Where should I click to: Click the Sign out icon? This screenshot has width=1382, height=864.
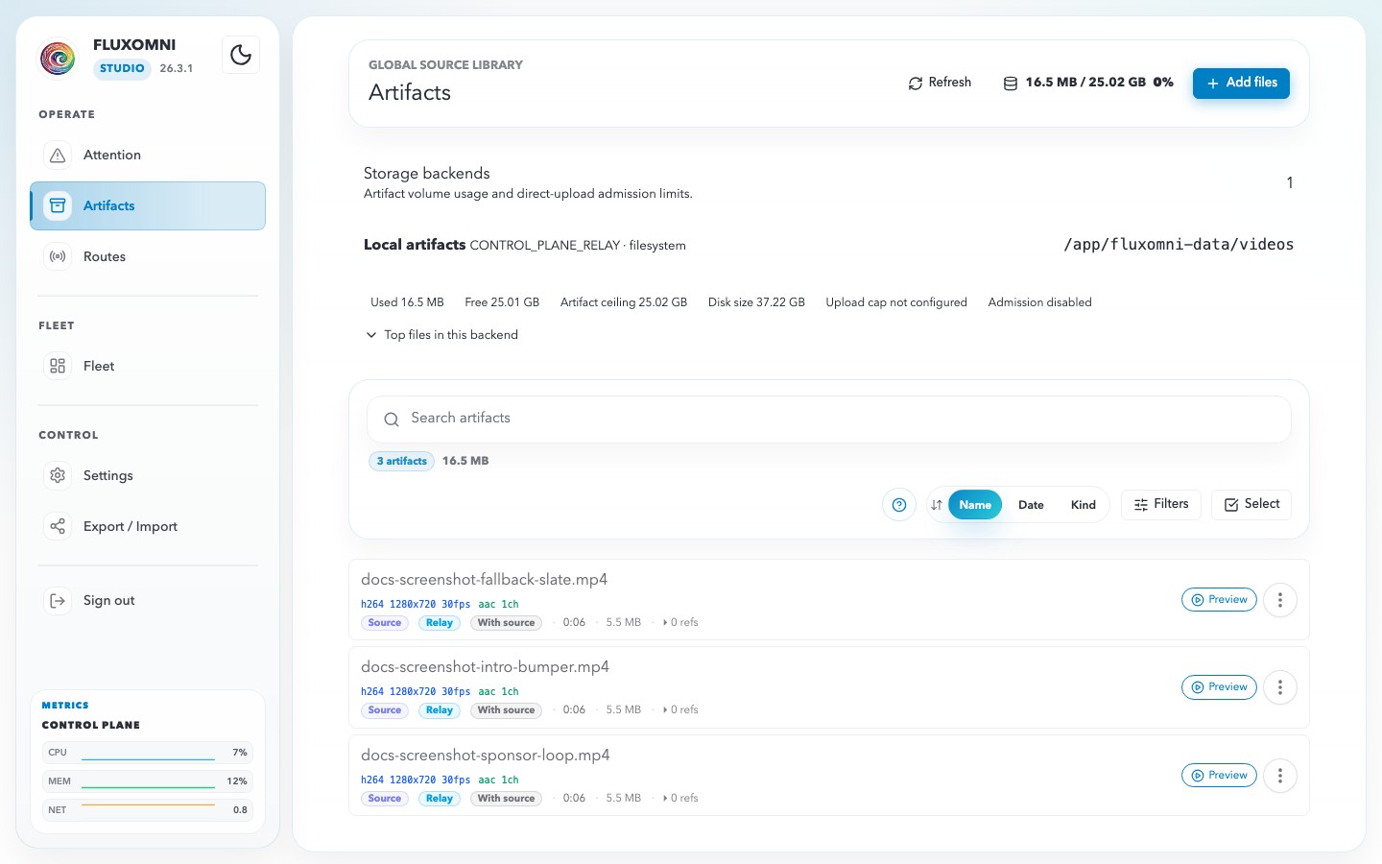point(58,600)
